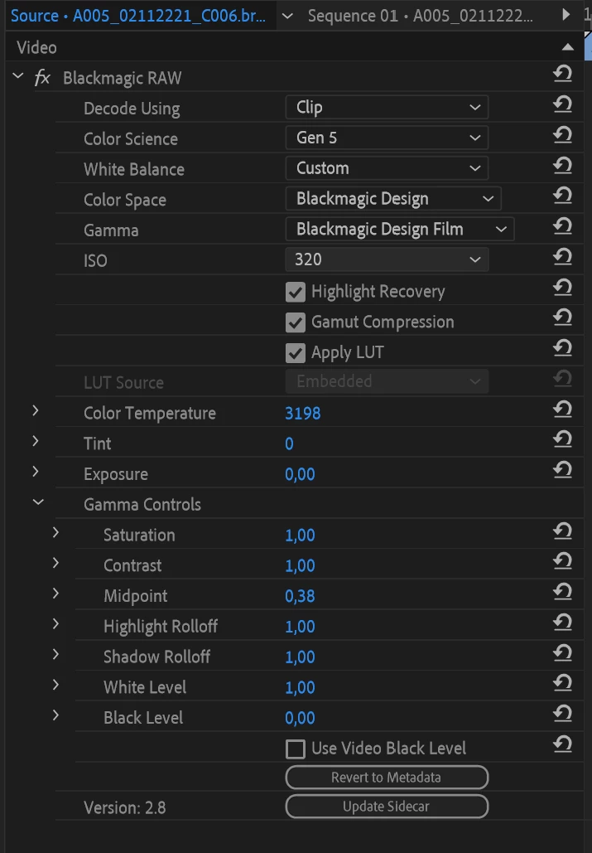Reset the Contrast value
The height and width of the screenshot is (853, 592).
coord(563,561)
